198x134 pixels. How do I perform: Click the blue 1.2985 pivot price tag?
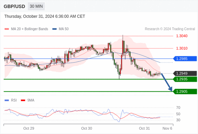tap(185, 59)
